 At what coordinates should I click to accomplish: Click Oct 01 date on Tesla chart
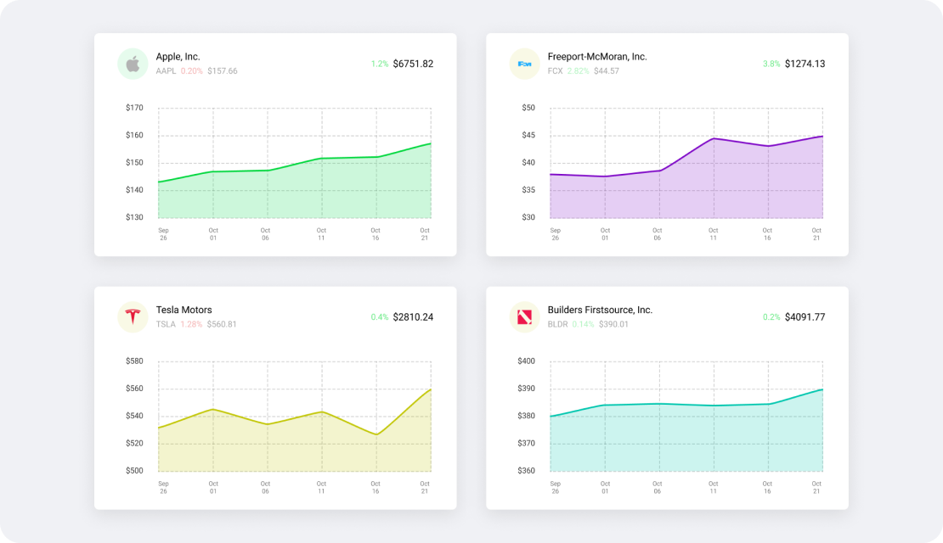pyautogui.click(x=213, y=487)
